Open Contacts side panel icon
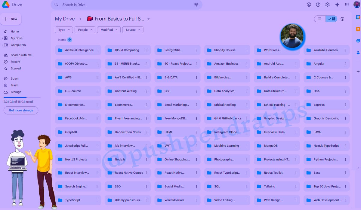The width and height of the screenshot is (361, 210). 358,53
